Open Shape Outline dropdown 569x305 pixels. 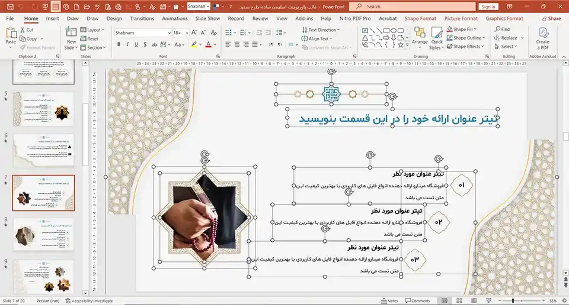466,38
